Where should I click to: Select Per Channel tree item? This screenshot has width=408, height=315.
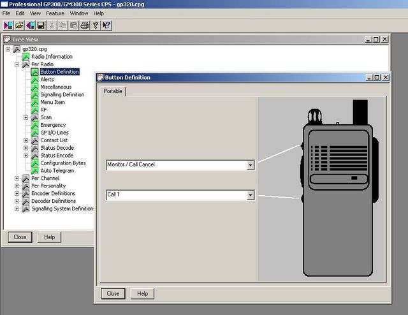point(45,179)
